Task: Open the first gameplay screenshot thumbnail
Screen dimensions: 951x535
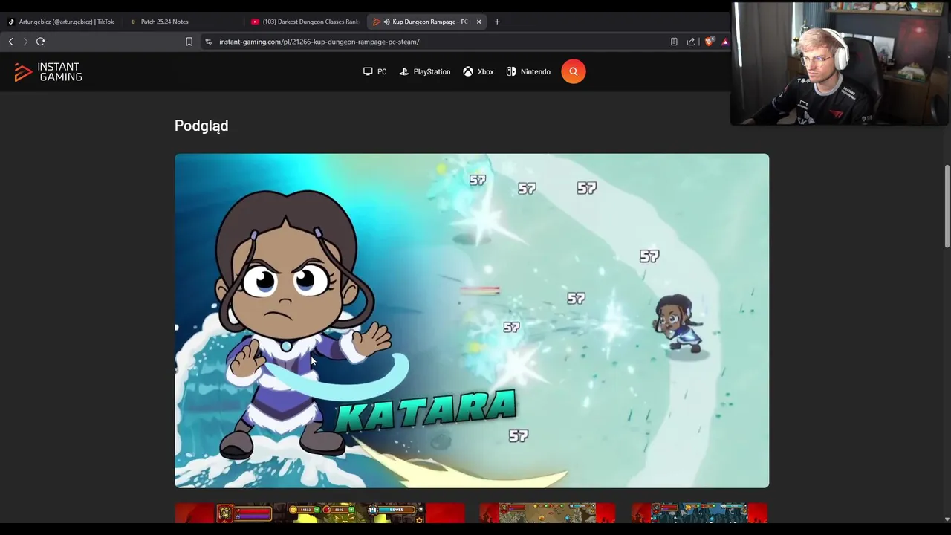Action: (x=320, y=513)
